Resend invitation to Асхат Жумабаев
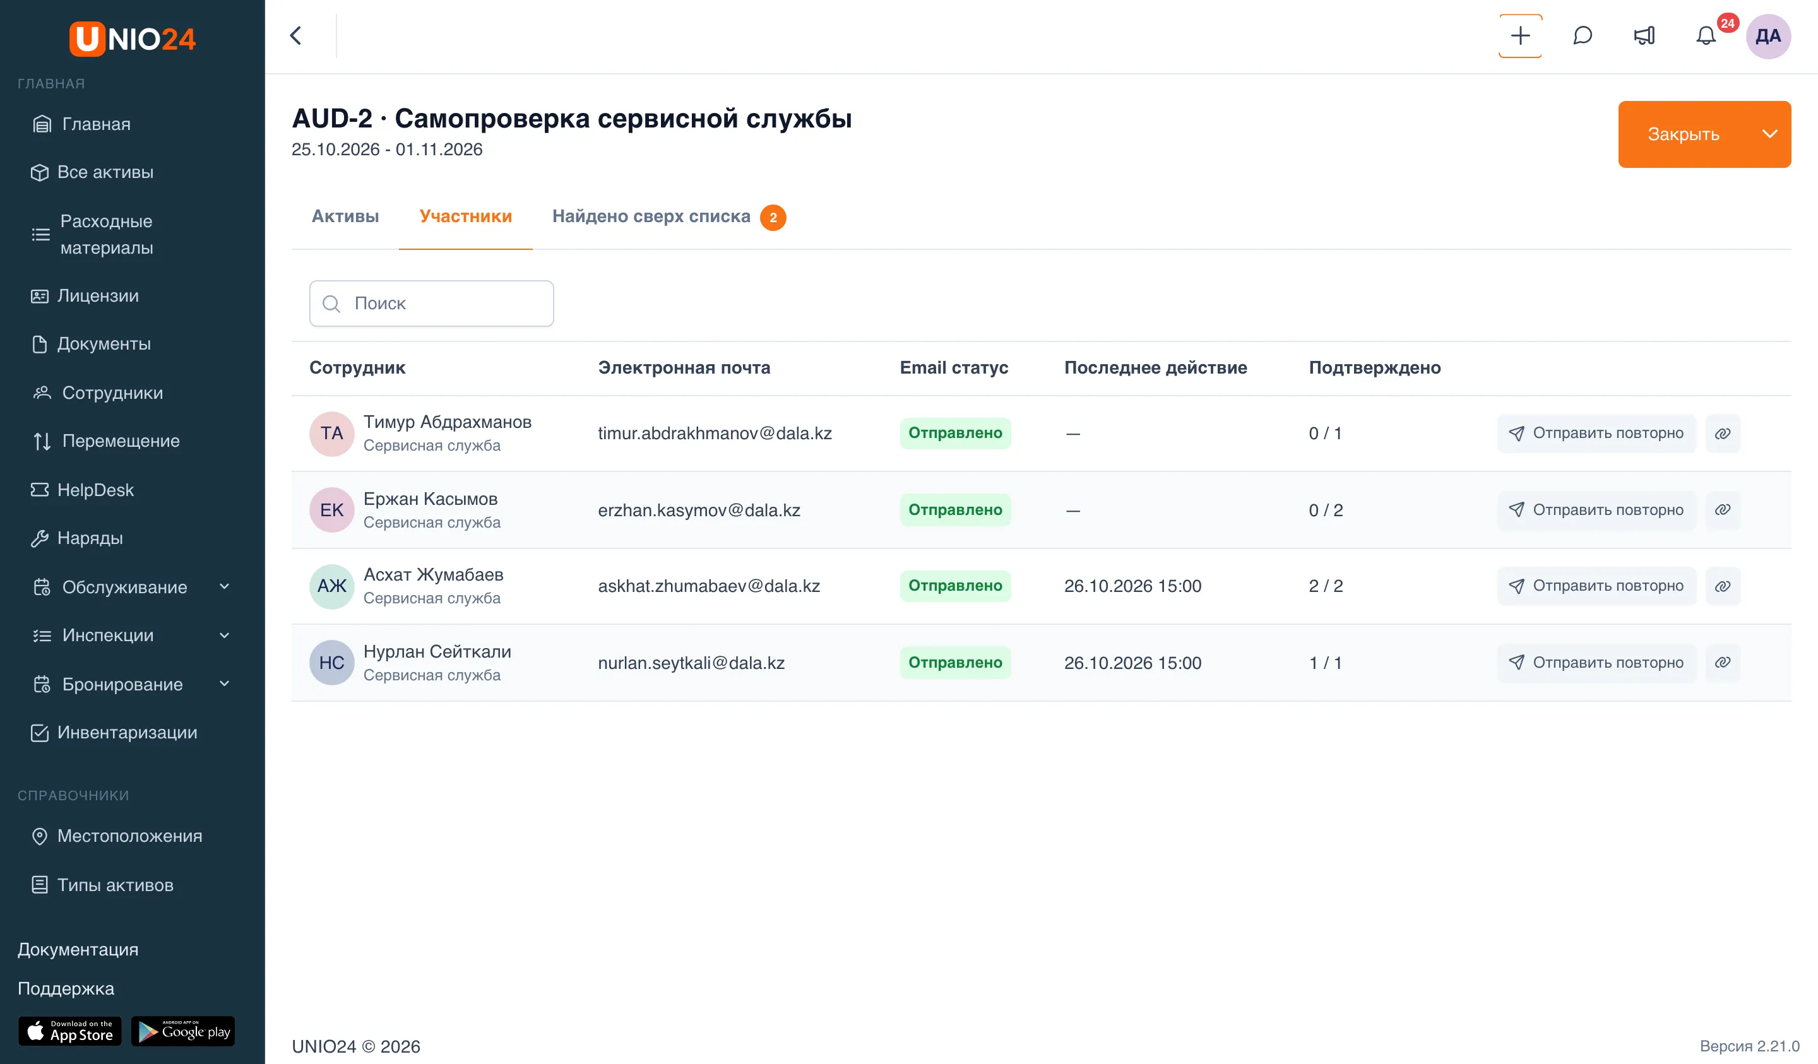Image resolution: width=1818 pixels, height=1064 pixels. pyautogui.click(x=1596, y=586)
